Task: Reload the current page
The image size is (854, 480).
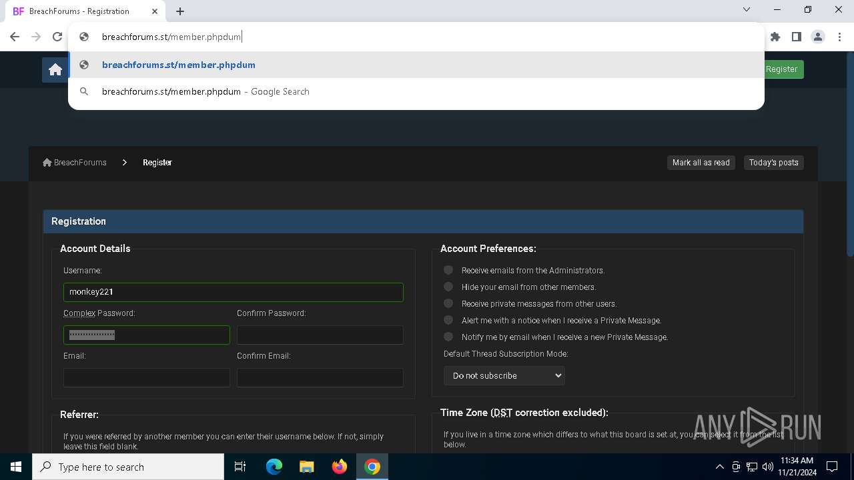Action: (x=57, y=37)
